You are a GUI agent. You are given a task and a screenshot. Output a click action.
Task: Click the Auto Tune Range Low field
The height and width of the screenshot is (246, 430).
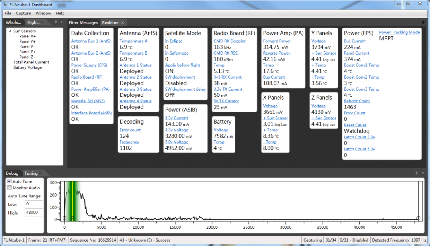34,204
